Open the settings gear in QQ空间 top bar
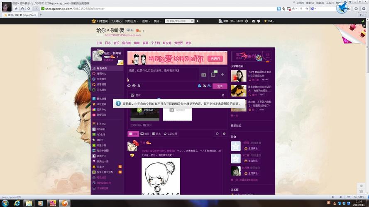369x207 pixels. tap(247, 21)
